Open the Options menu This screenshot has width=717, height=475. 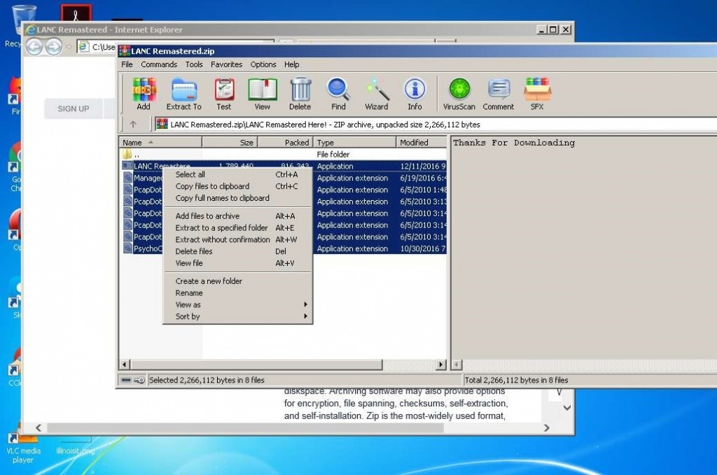click(x=263, y=64)
